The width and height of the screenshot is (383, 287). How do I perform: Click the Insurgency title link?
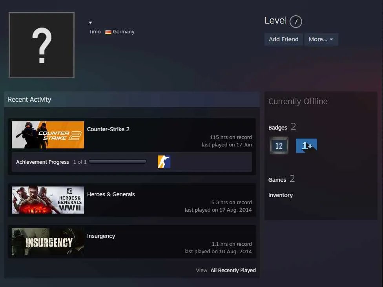(101, 236)
